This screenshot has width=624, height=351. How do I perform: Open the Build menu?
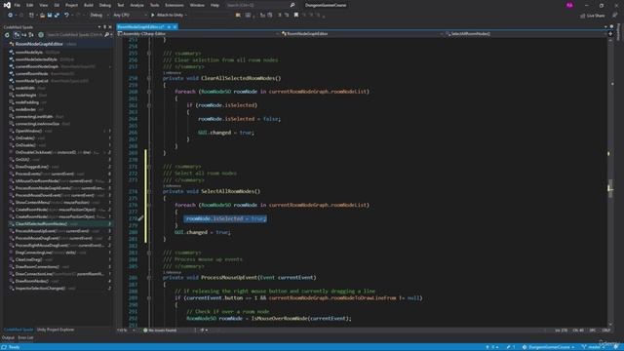[89, 5]
